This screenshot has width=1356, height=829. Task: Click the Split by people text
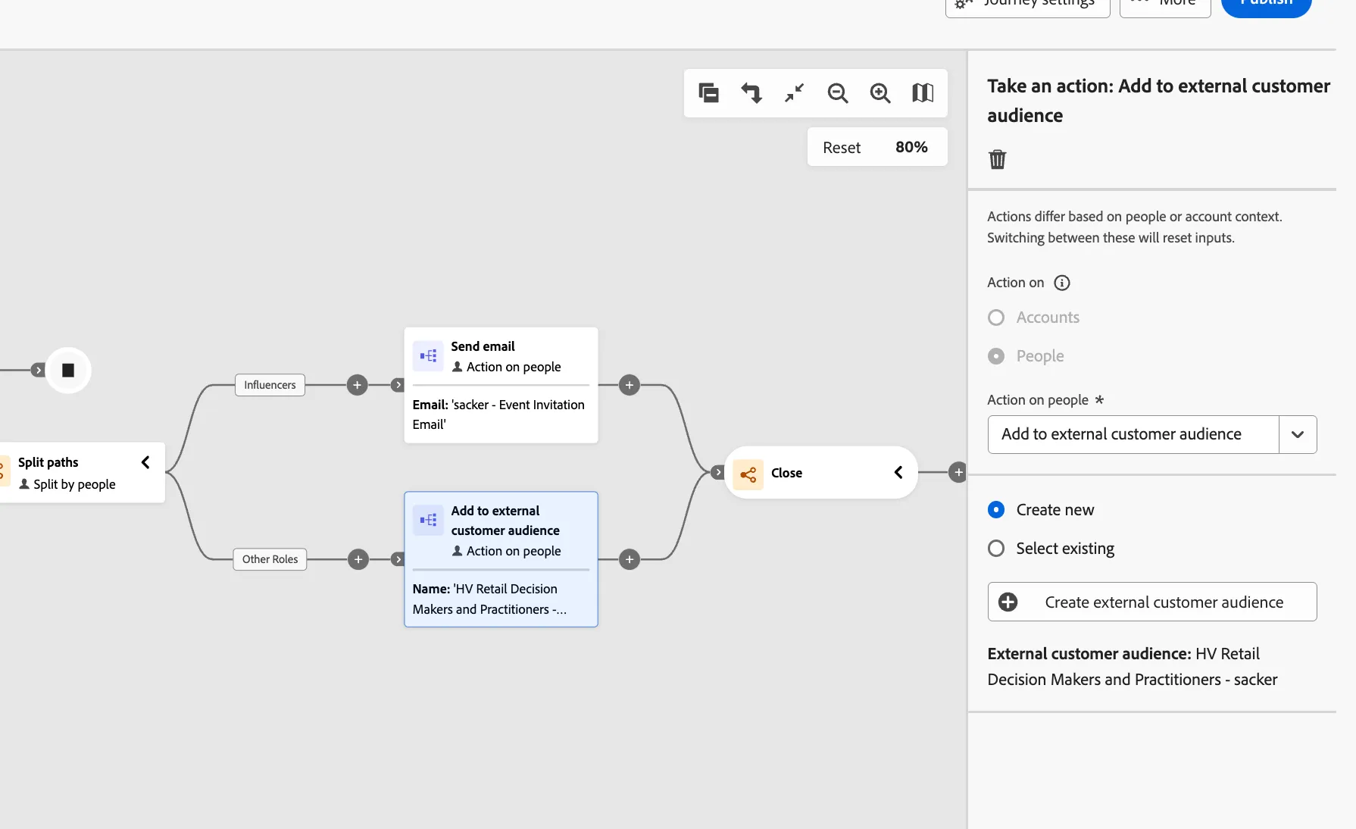click(x=74, y=484)
